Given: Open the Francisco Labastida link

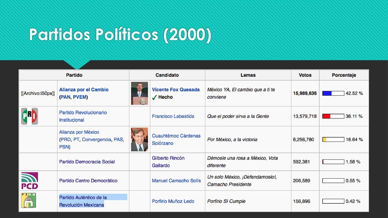Looking at the screenshot, I should pyautogui.click(x=173, y=116).
